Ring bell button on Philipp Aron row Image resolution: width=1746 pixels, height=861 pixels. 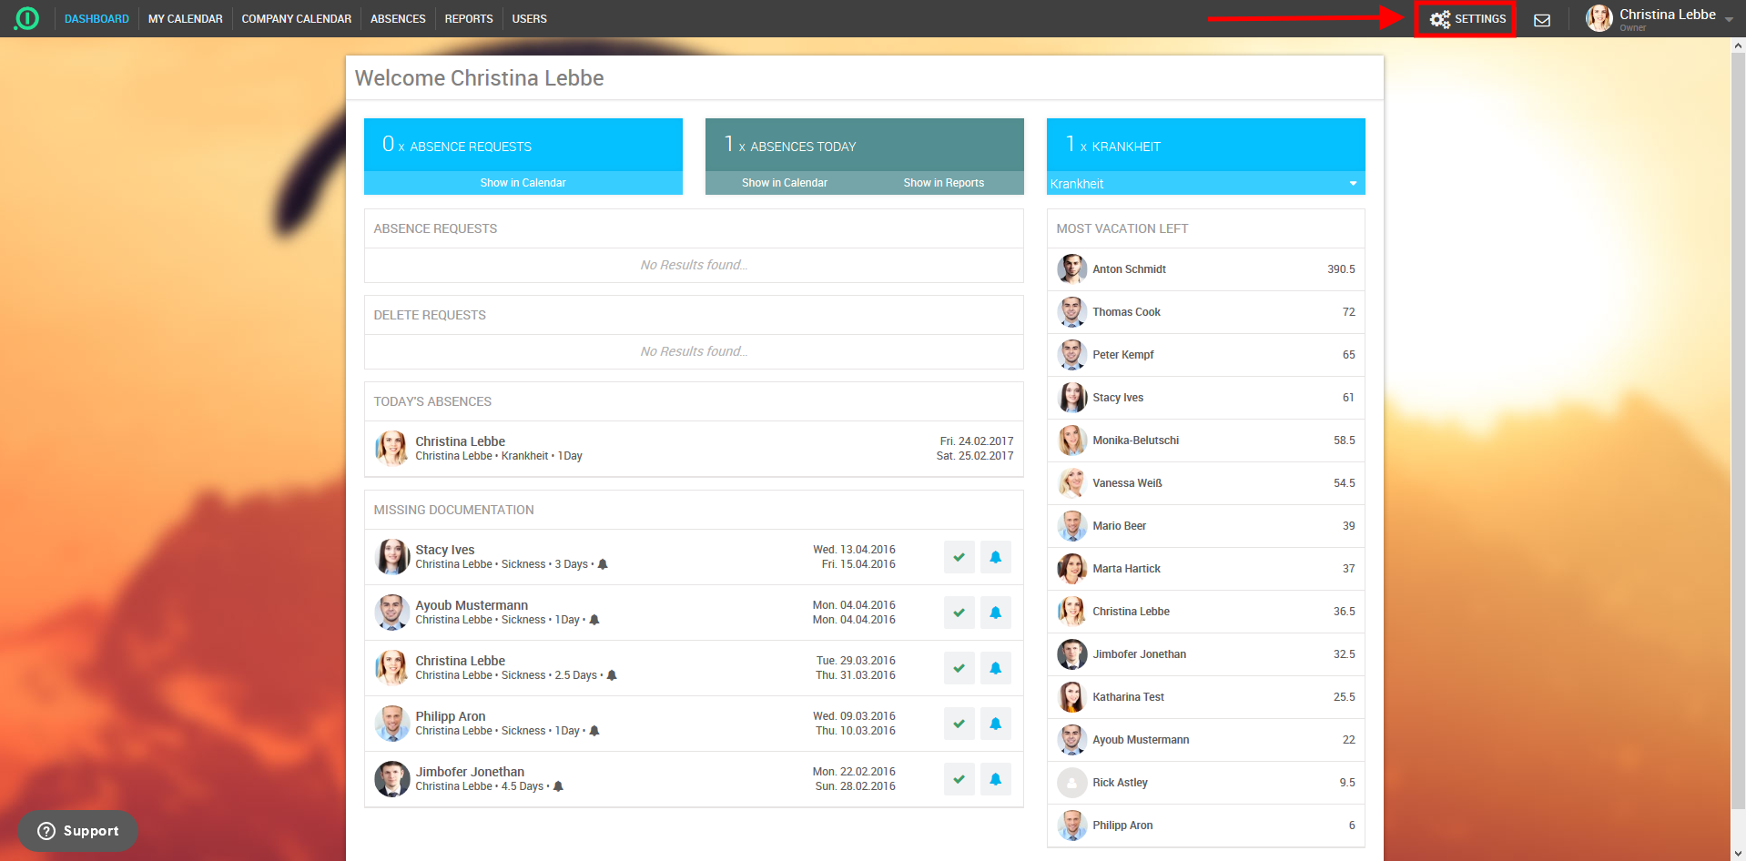click(x=995, y=724)
